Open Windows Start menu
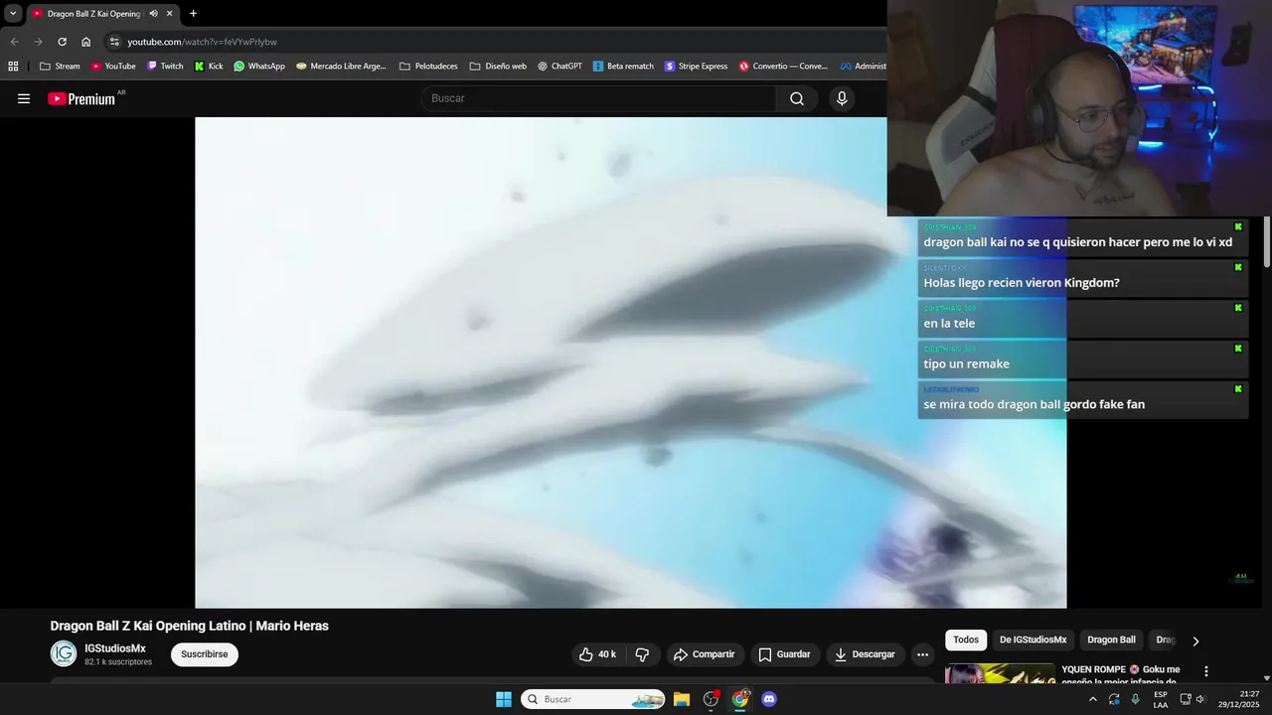The width and height of the screenshot is (1272, 715). (504, 699)
